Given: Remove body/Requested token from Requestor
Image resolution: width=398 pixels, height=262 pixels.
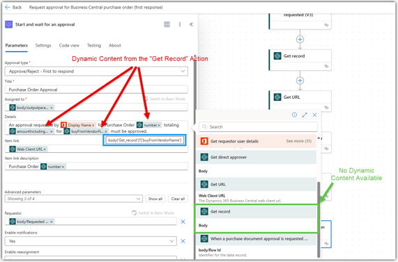Looking at the screenshot, I should pos(52,222).
